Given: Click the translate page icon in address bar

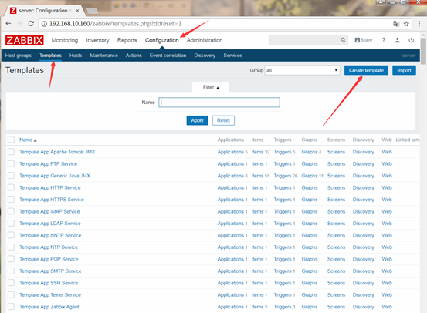Looking at the screenshot, I should pyautogui.click(x=396, y=24).
